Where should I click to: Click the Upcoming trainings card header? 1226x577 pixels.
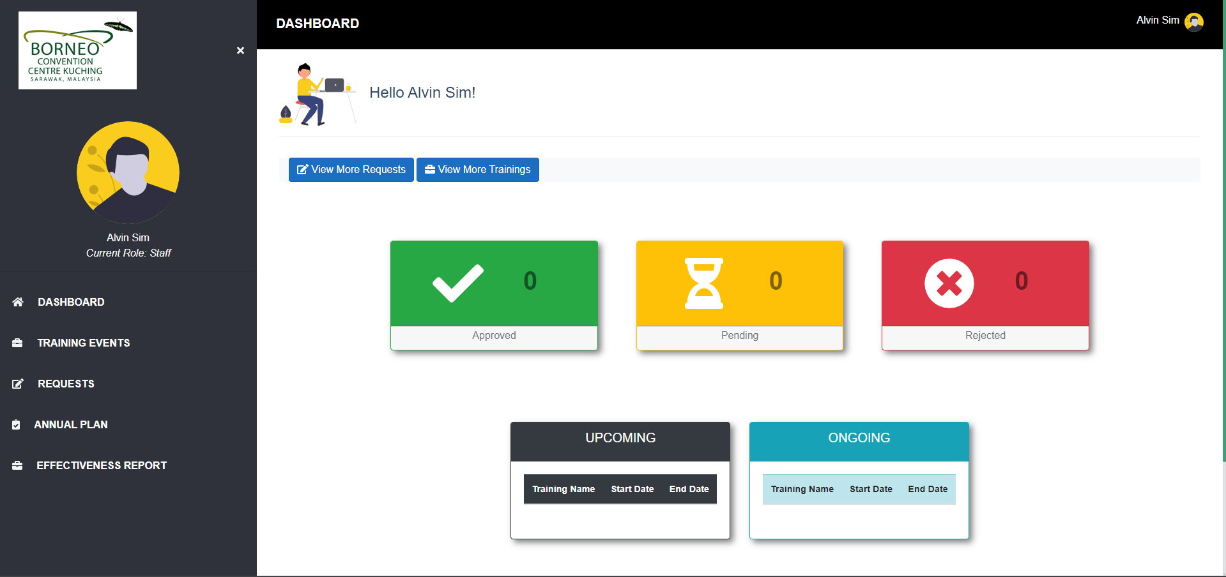pos(620,438)
